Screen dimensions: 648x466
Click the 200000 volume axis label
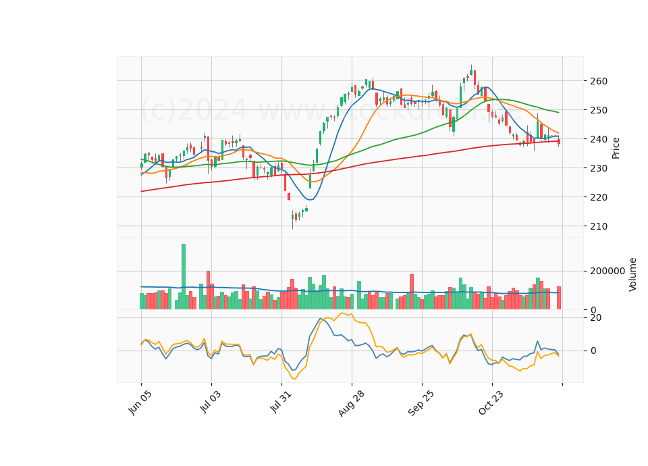pyautogui.click(x=607, y=271)
